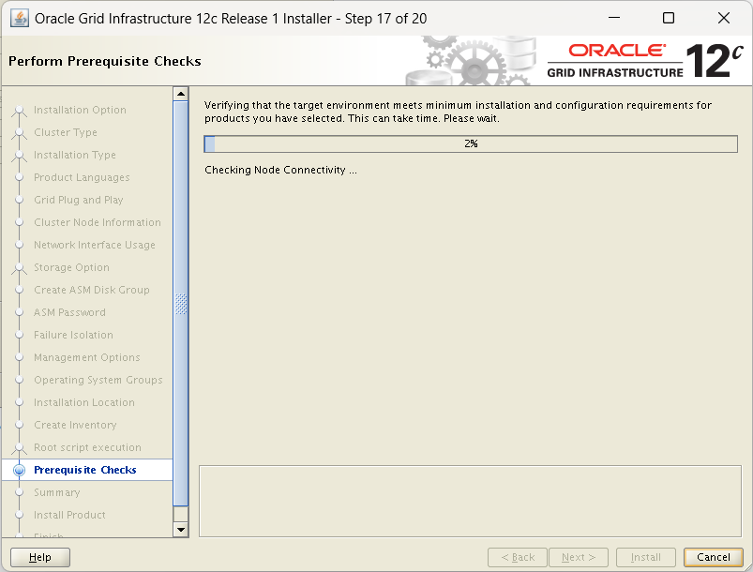Close the installer window
Screen dimensions: 753x572
724,18
